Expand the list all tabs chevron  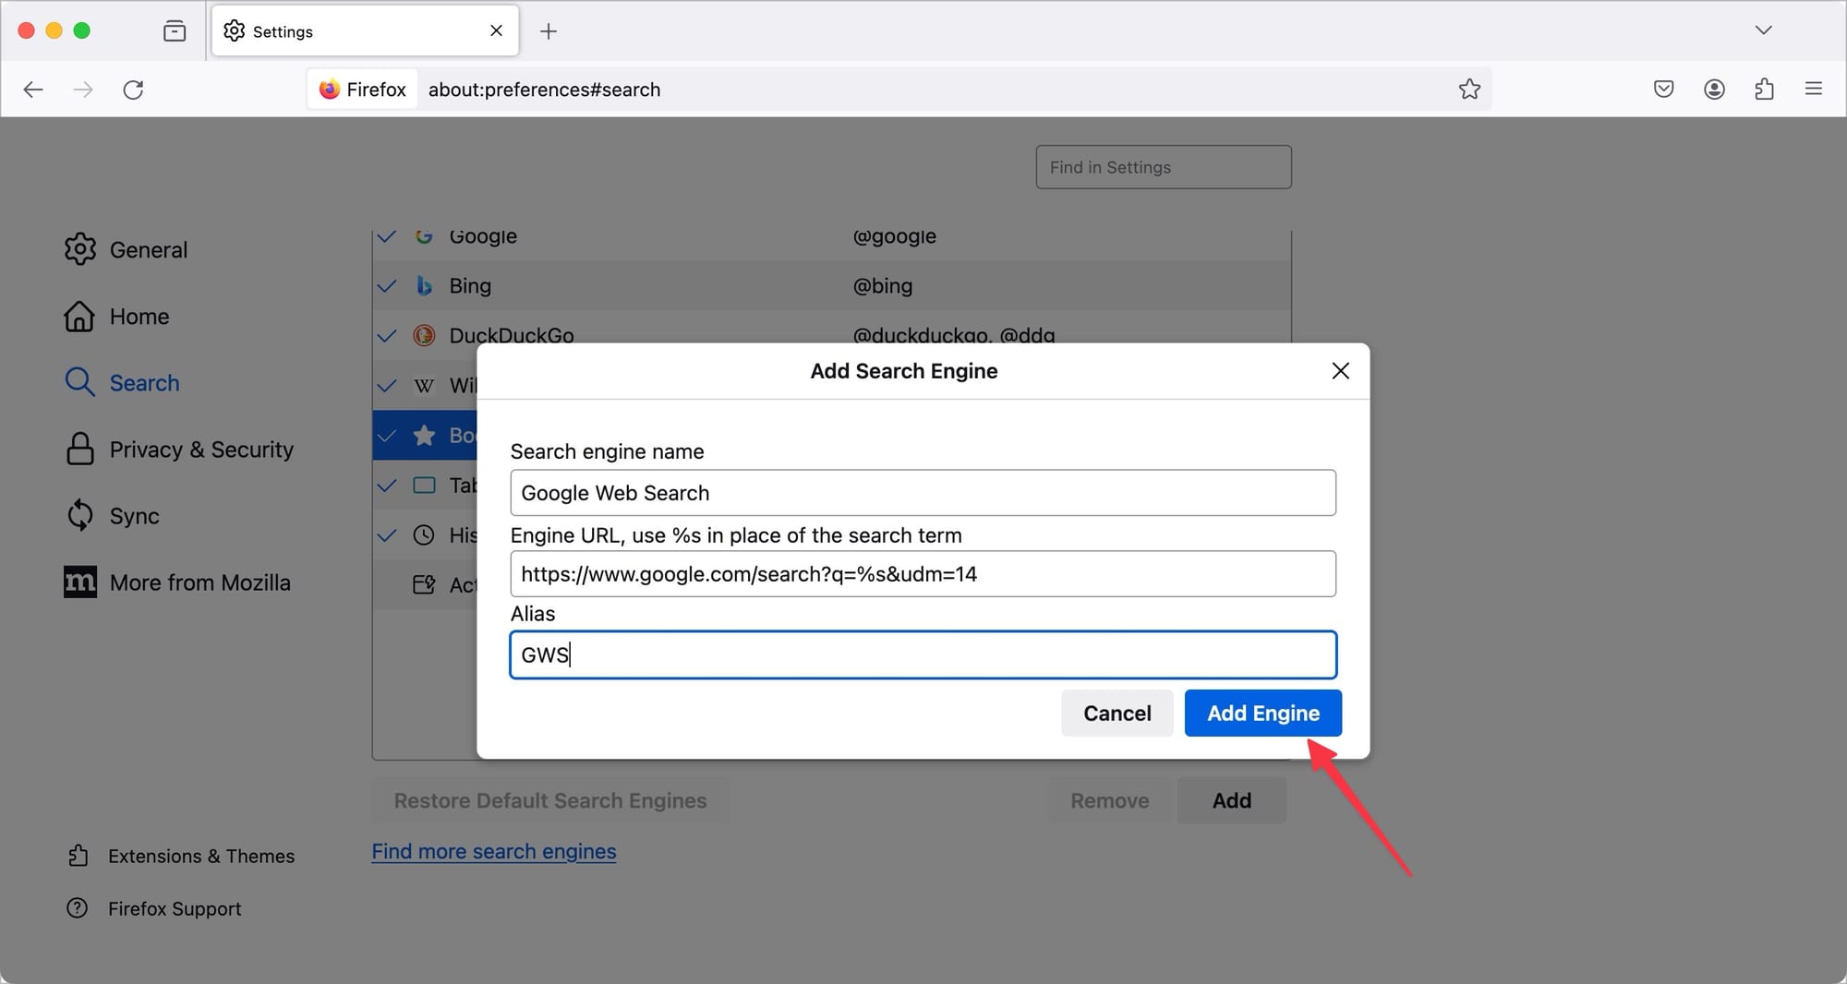(1763, 30)
